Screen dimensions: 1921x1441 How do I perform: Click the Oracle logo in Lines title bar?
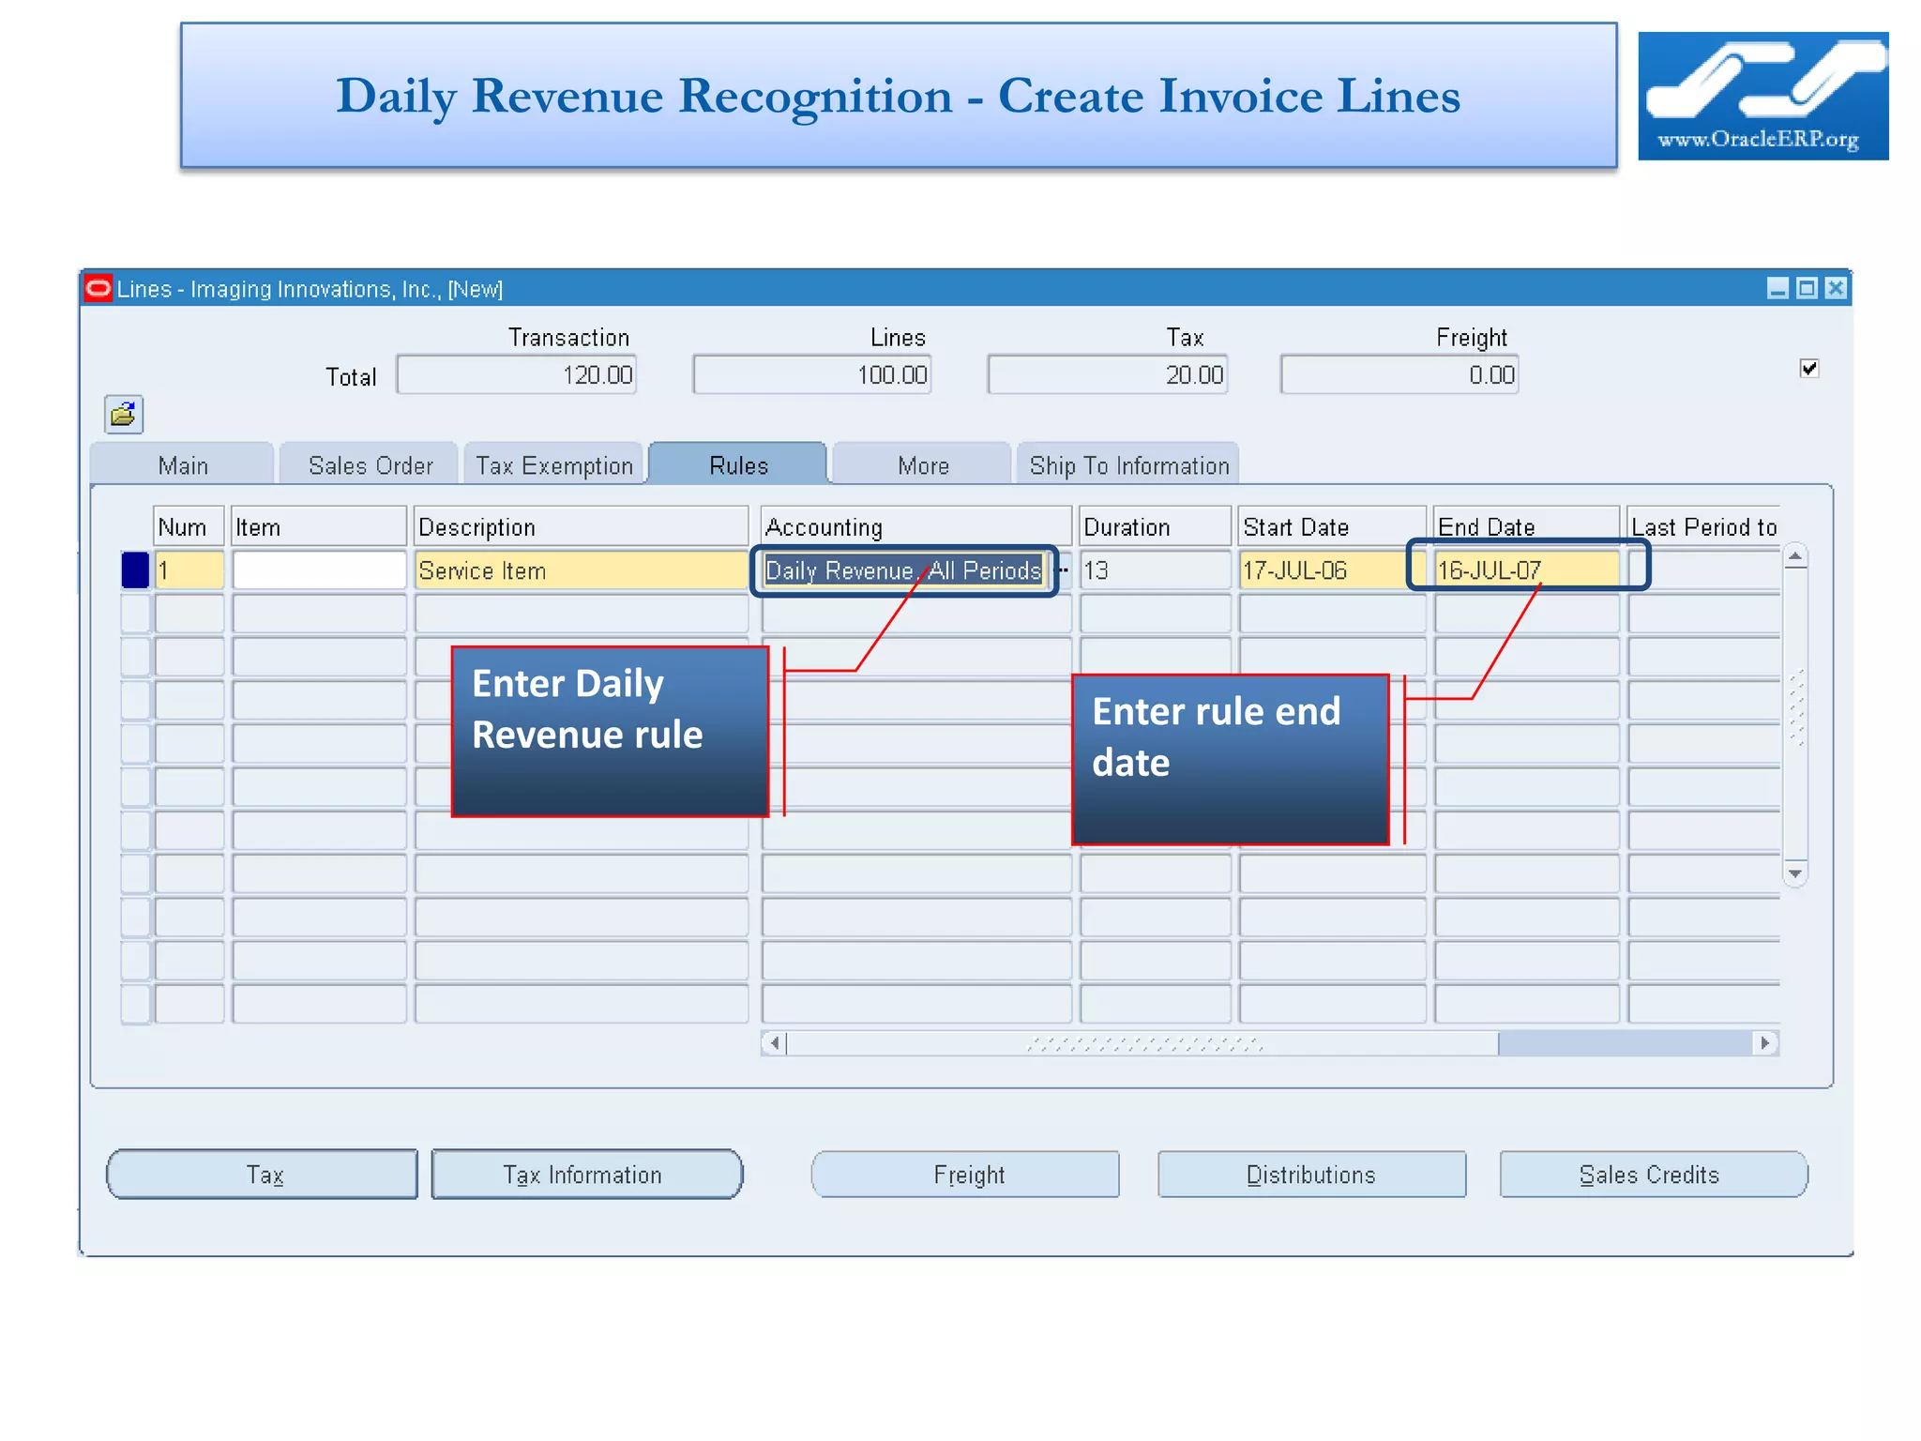[x=98, y=288]
